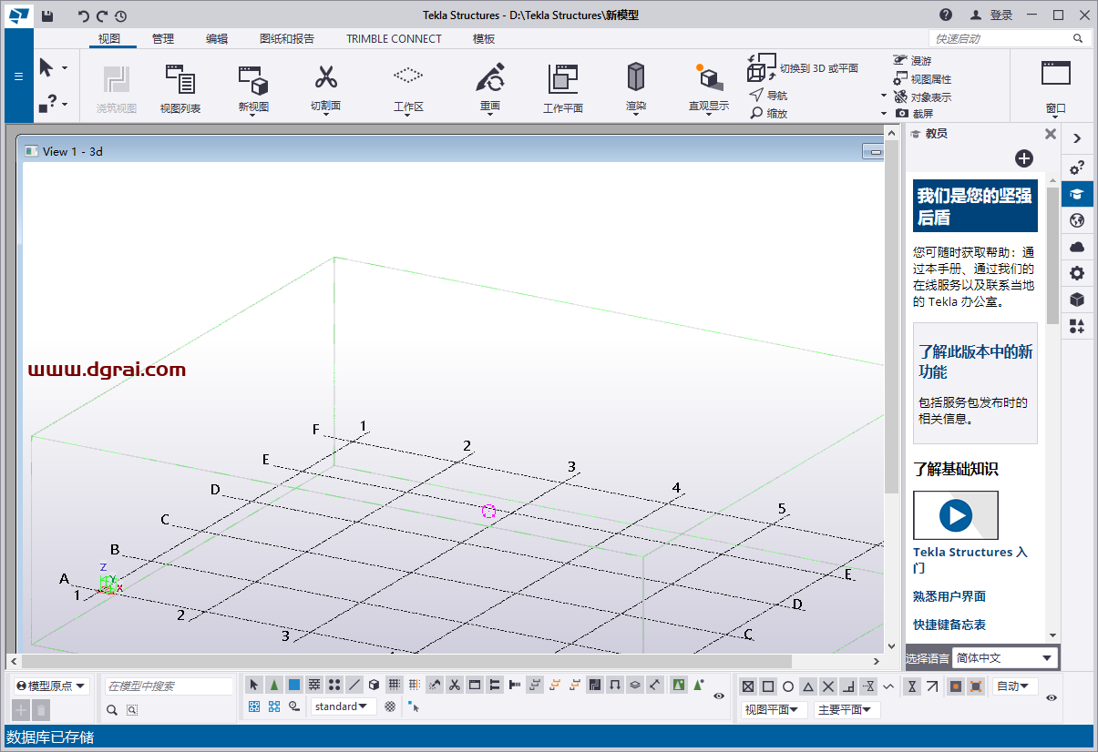
Task: Switch to the 视图 ribbon tab
Action: 109,38
